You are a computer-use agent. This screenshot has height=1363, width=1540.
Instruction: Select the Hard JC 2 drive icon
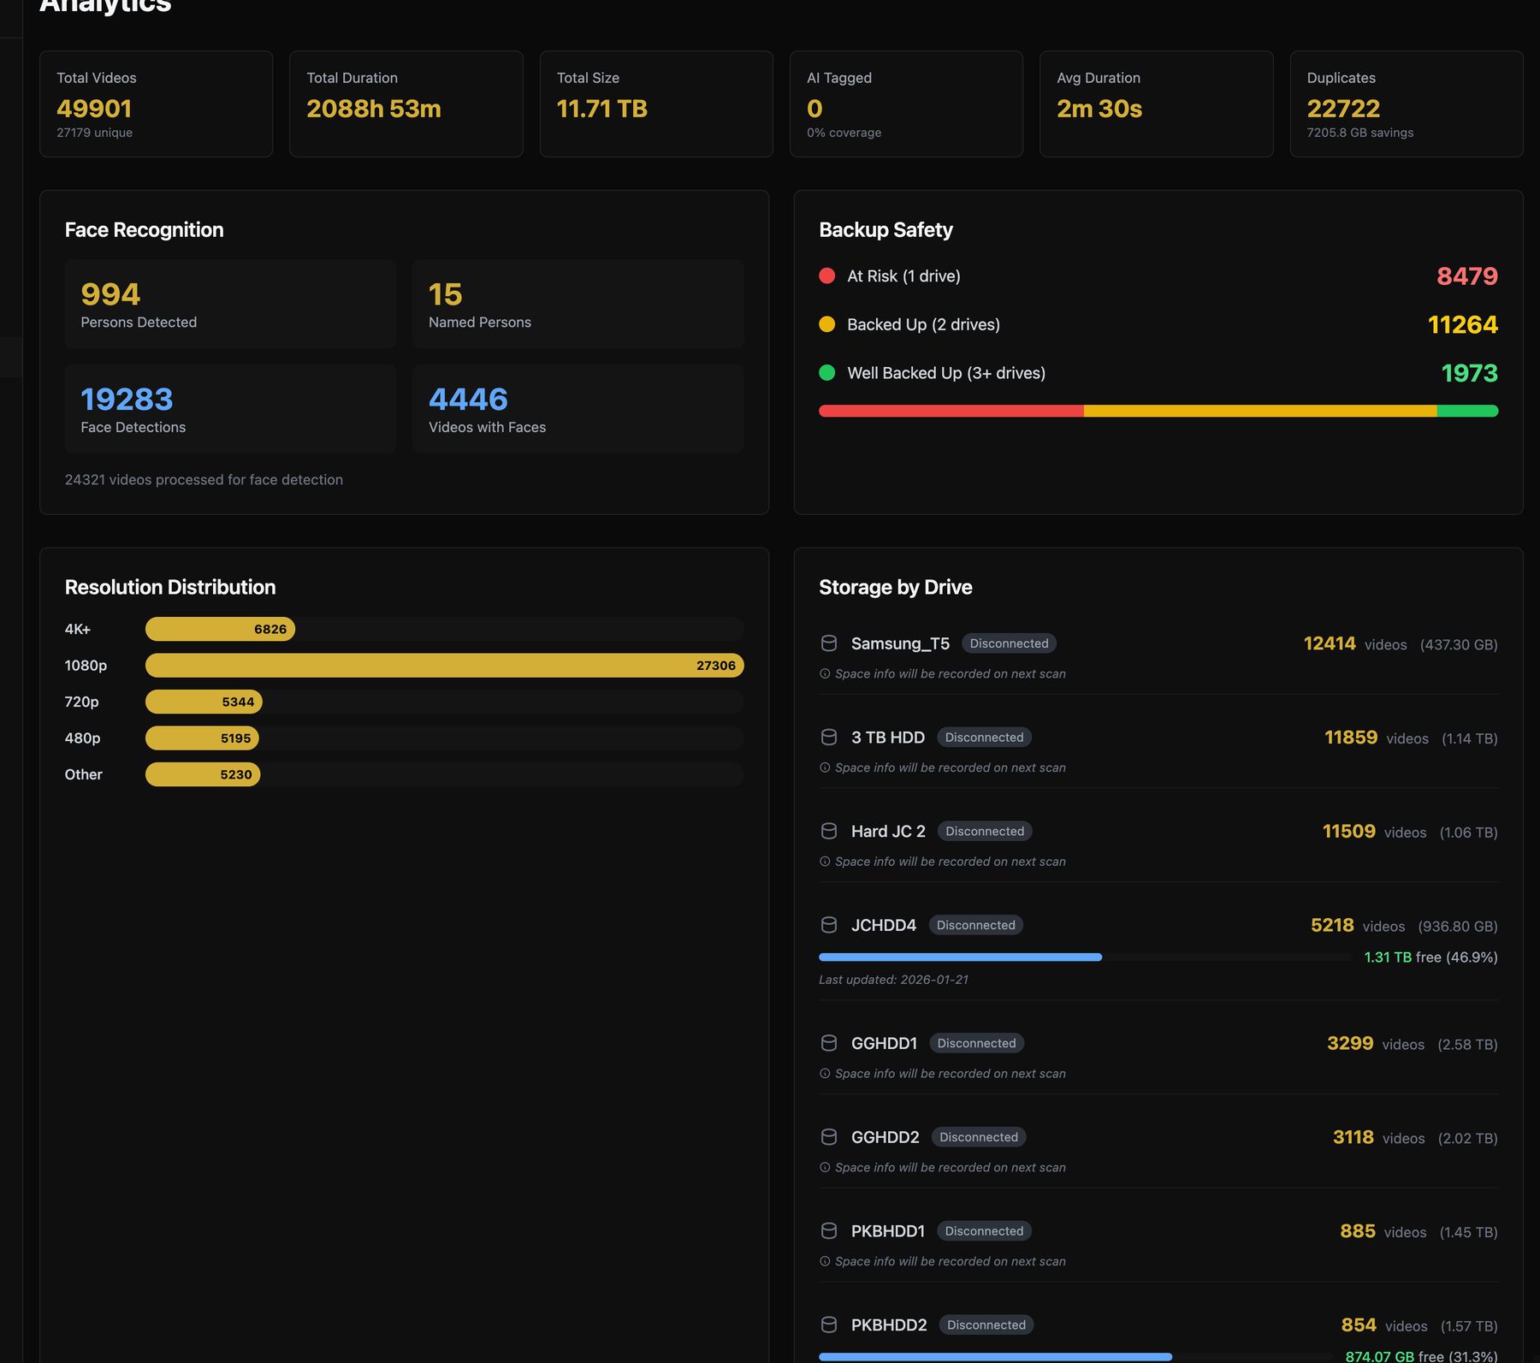pyautogui.click(x=828, y=831)
